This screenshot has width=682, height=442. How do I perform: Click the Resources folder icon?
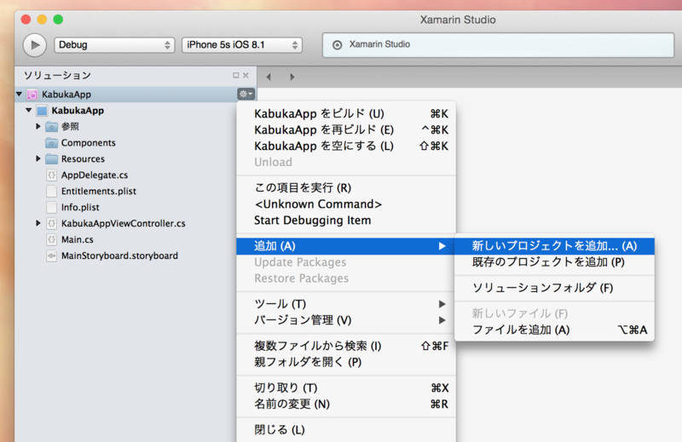tap(51, 159)
